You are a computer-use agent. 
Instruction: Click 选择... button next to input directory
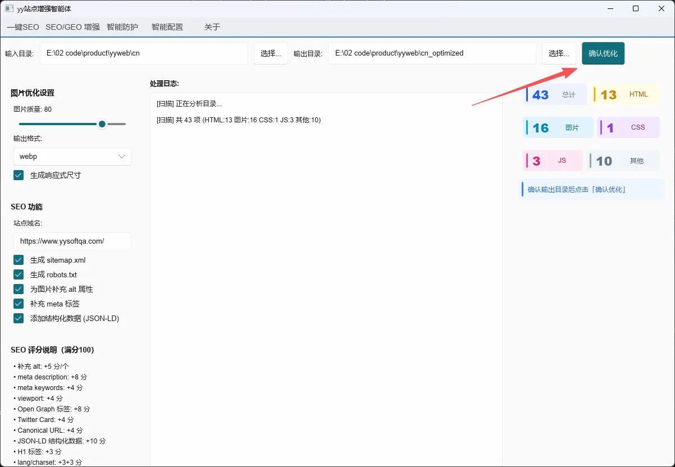[271, 53]
